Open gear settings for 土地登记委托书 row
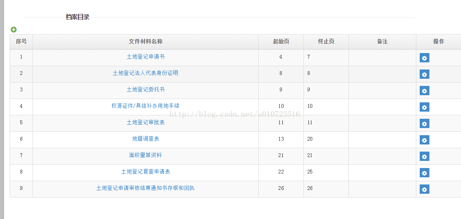Screen dimensions: 461x219 pos(424,91)
